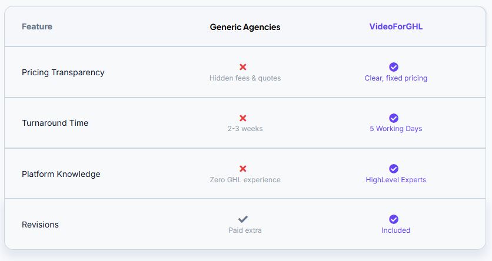The image size is (492, 261).
Task: Click the Turnaround Time row label
Action: (55, 123)
